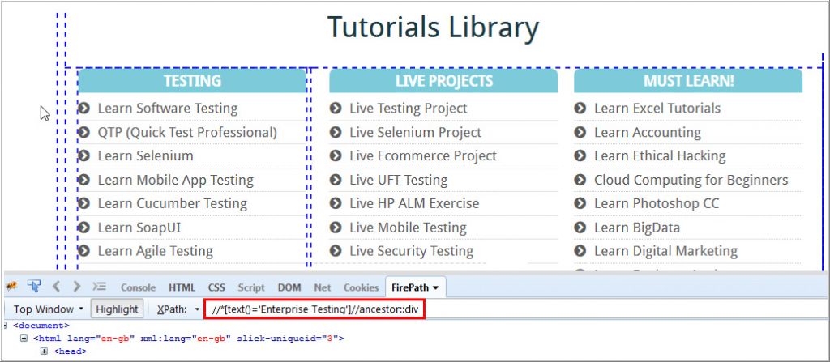
Task: Click the Tutorials Library heading
Action: coord(433,27)
